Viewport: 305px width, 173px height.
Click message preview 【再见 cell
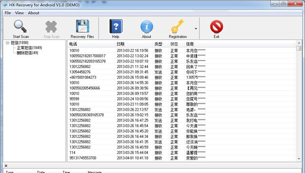[196, 88]
